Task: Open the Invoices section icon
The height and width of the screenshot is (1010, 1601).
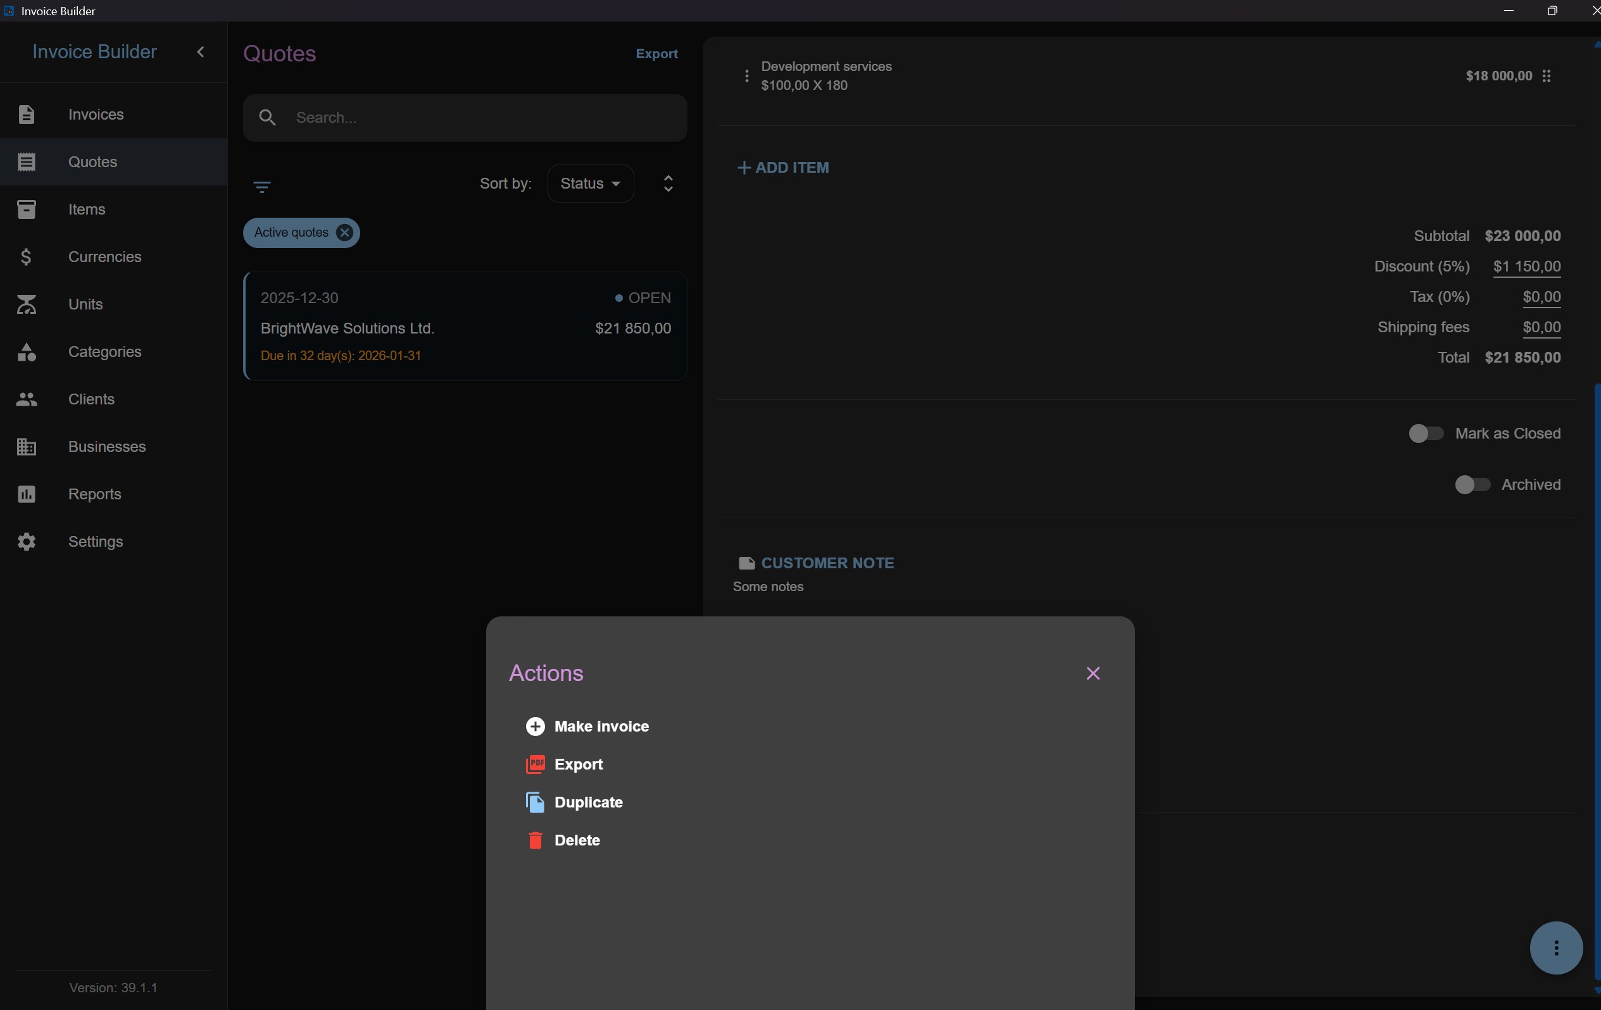Action: coord(26,115)
